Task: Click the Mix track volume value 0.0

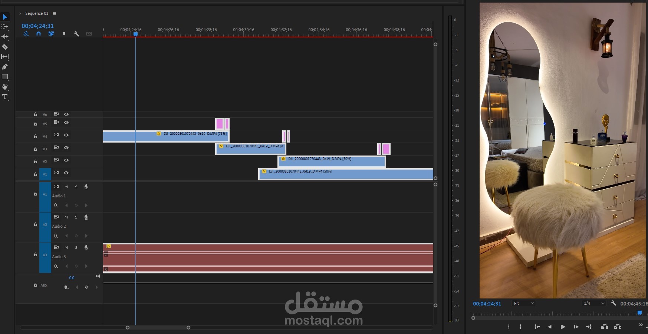Action: (x=72, y=278)
